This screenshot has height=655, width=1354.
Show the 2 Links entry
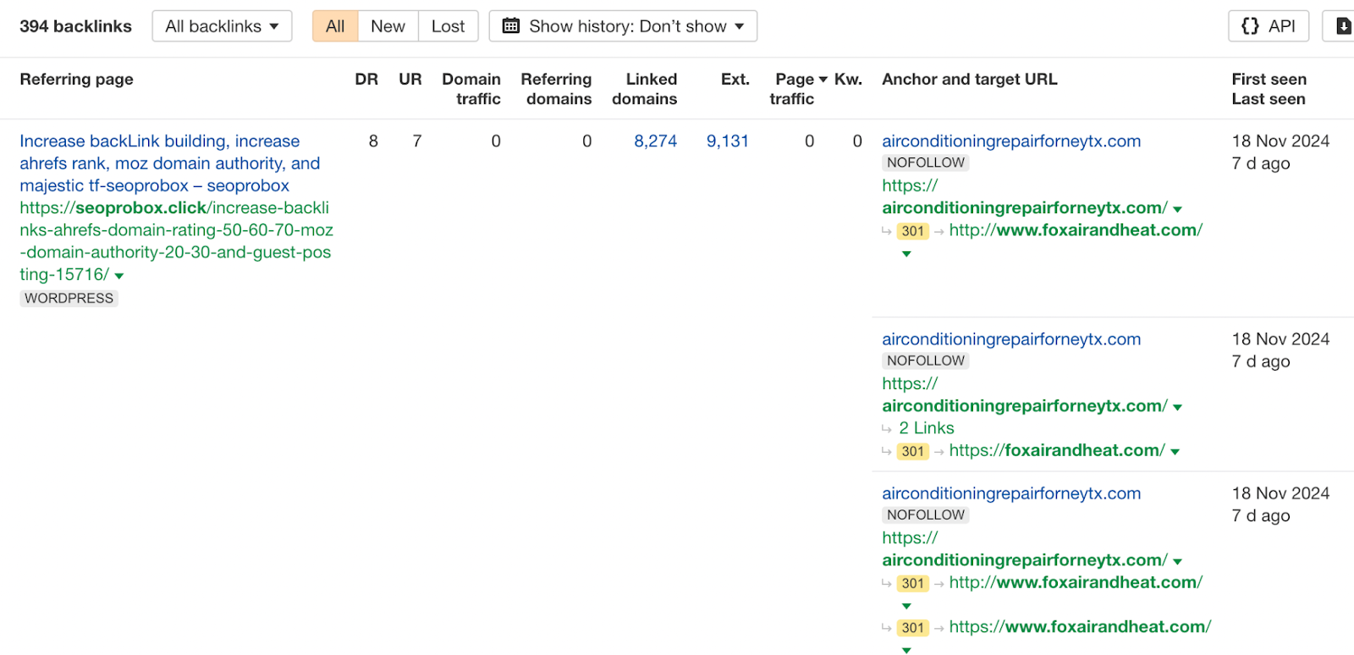coord(926,428)
